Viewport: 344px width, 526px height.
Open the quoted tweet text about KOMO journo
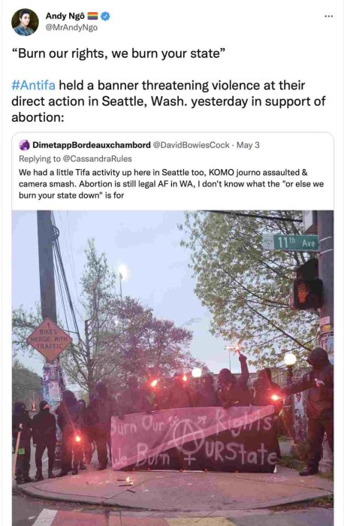pos(171,184)
